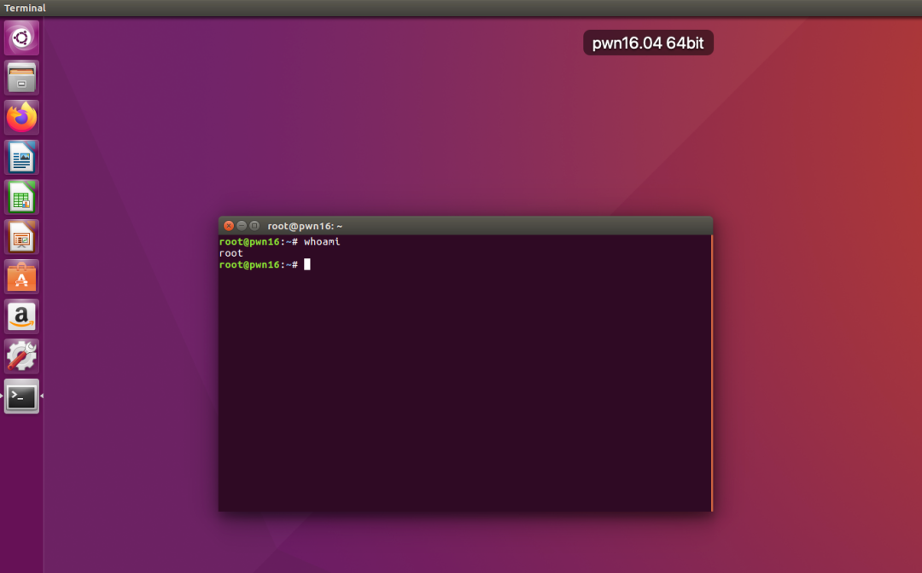Open LibreOffice Calc
The height and width of the screenshot is (573, 922).
[20, 197]
